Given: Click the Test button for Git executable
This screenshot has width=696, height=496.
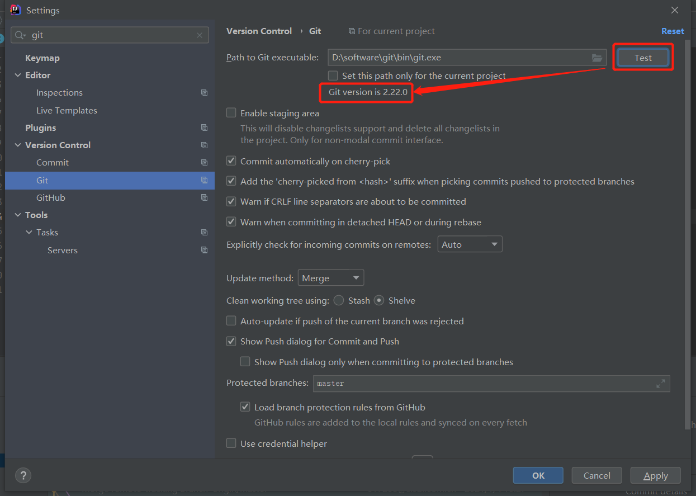Looking at the screenshot, I should point(643,58).
